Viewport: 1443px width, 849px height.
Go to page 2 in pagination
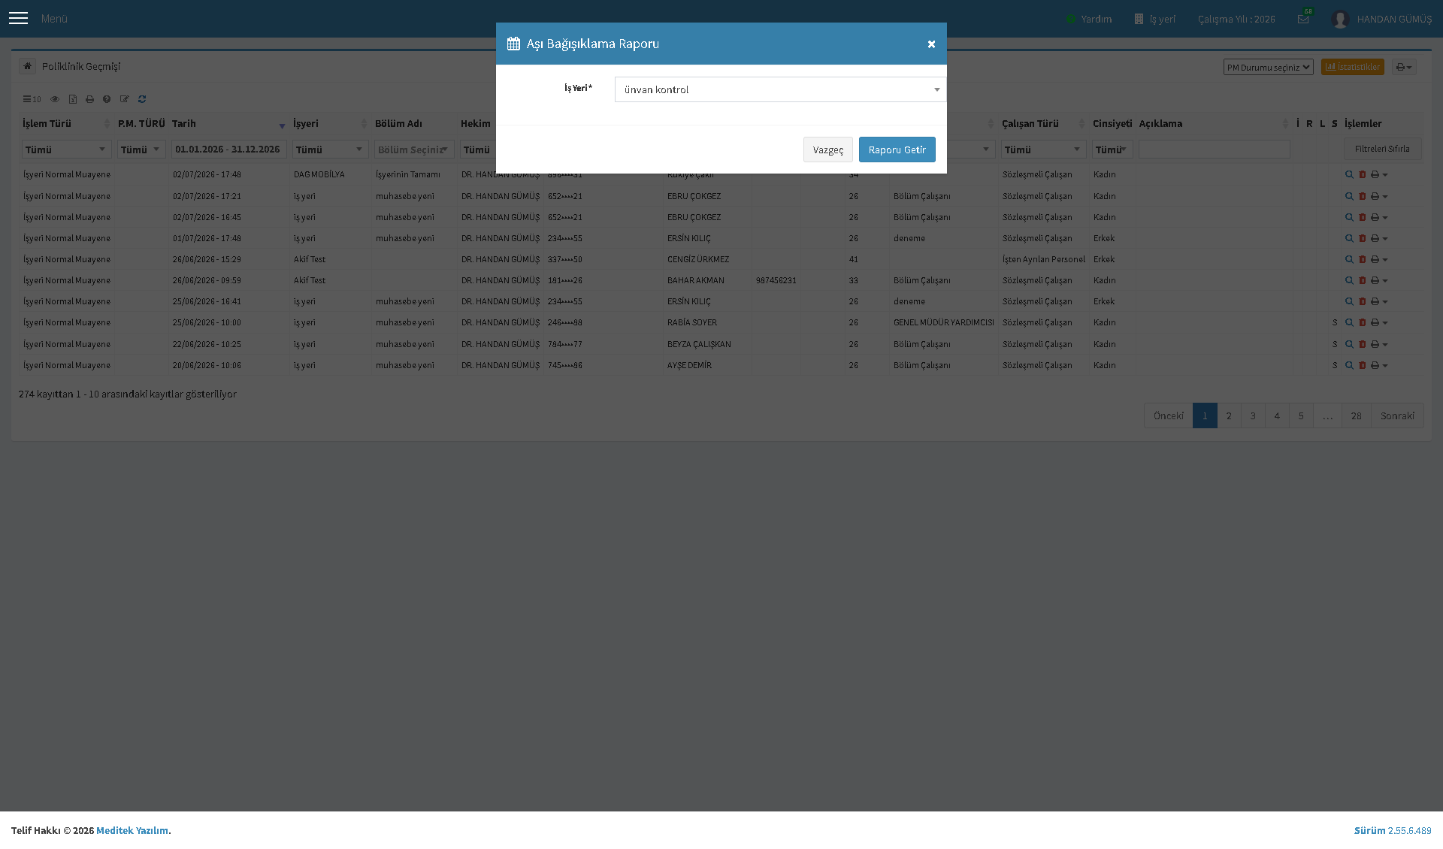pos(1229,415)
